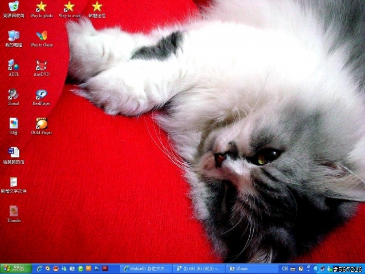Click the Start (開始) button

click(16, 269)
